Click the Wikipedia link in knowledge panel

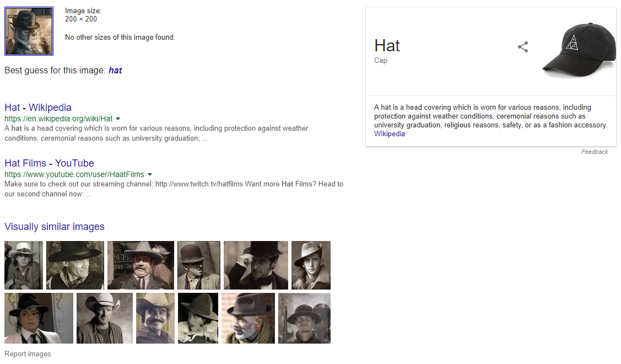pyautogui.click(x=389, y=134)
